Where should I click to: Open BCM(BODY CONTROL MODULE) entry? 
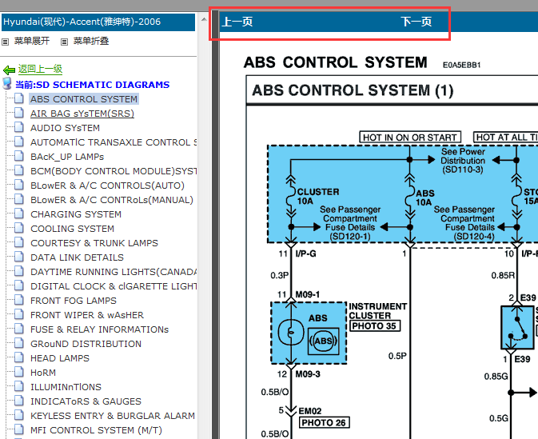[114, 171]
